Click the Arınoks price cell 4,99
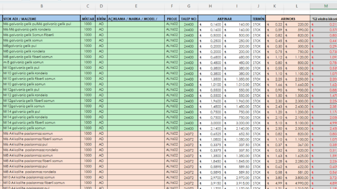337x189 pixels. pos(275,183)
